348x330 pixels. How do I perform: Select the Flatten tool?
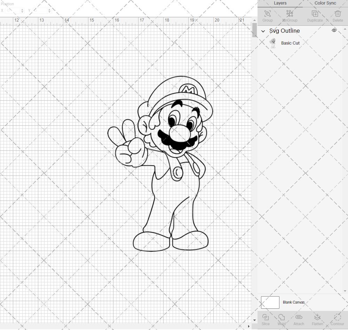(x=317, y=318)
